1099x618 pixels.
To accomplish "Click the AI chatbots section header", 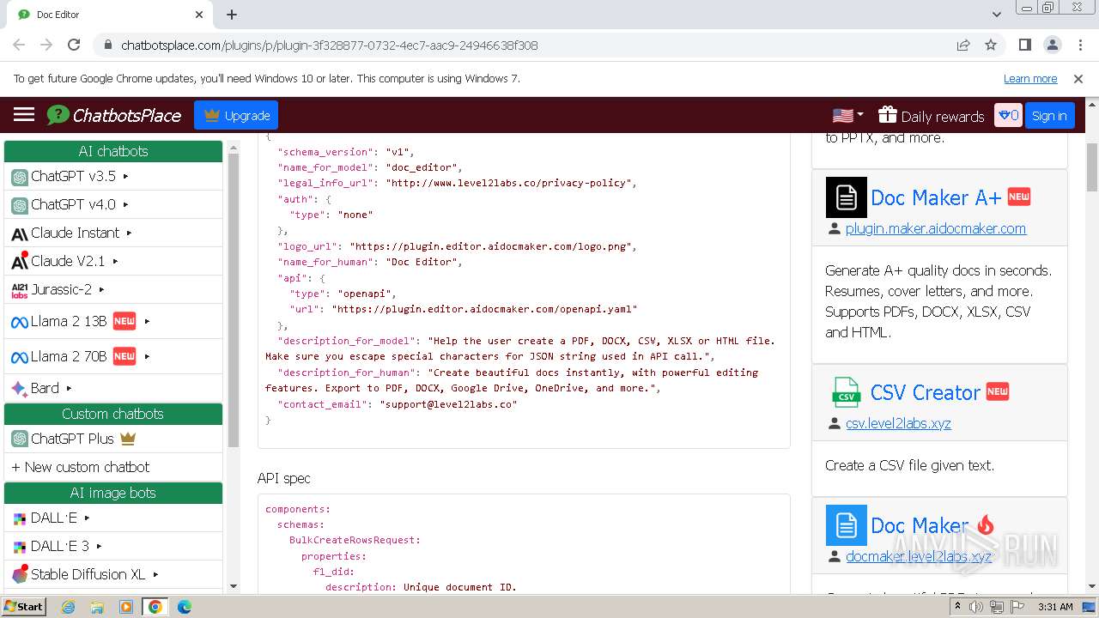I will pos(113,151).
